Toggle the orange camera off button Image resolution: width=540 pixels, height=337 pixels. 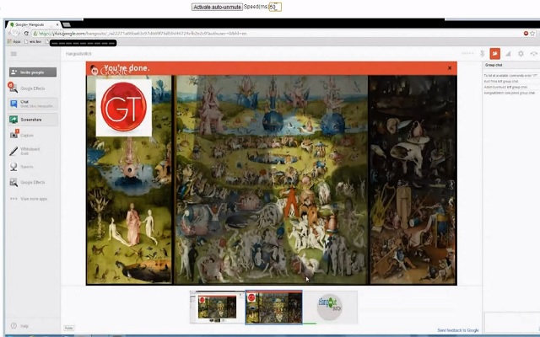[495, 54]
